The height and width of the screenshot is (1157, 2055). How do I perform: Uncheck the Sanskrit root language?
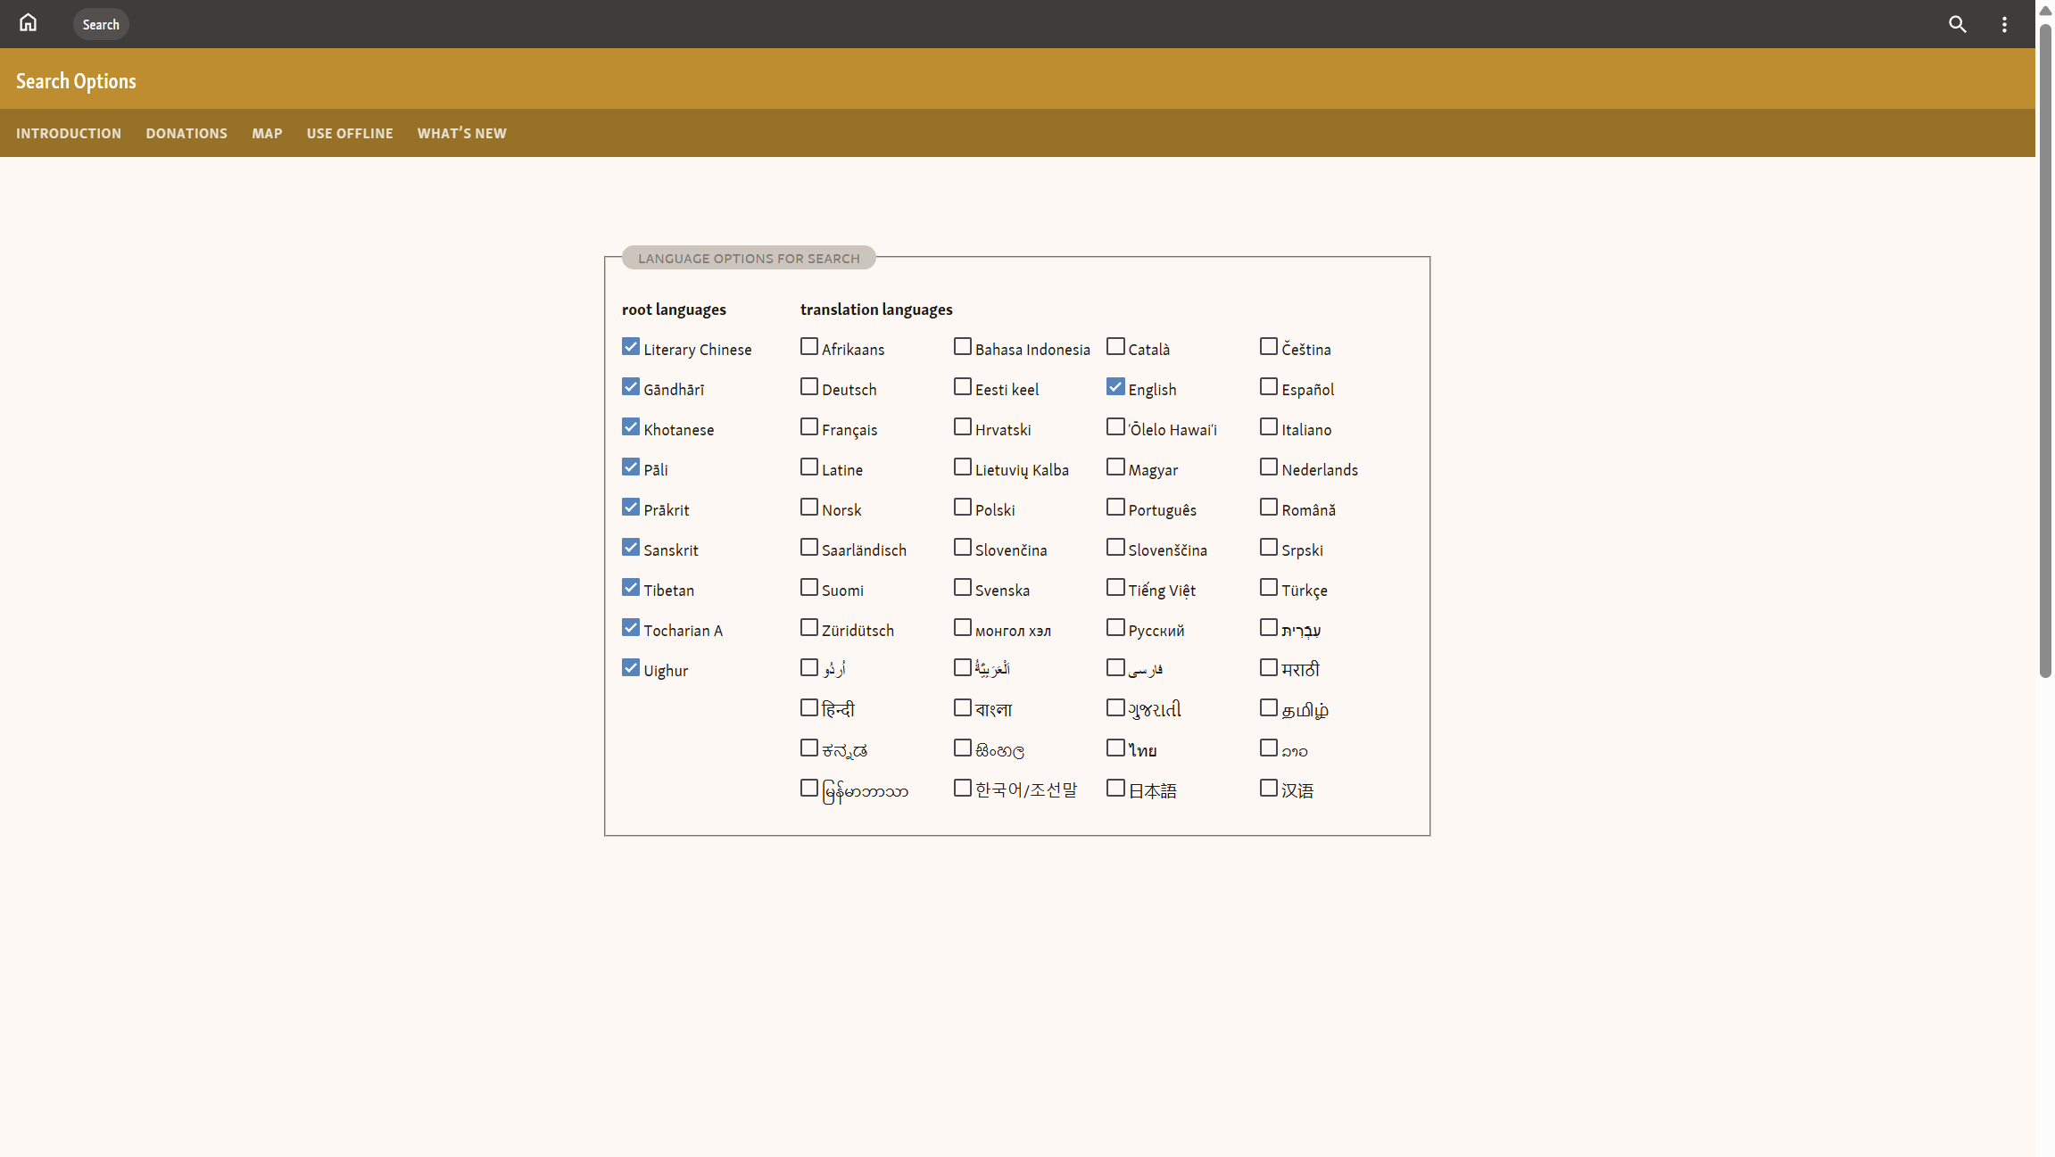(x=631, y=548)
